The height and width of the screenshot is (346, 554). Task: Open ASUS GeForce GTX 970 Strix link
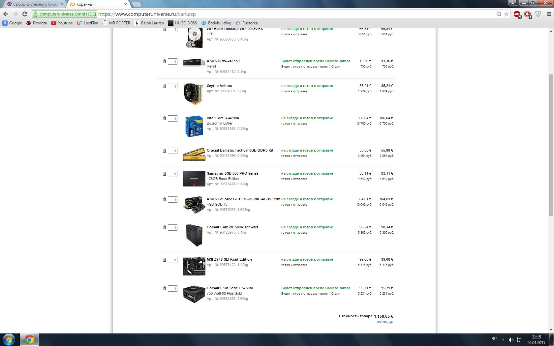pyautogui.click(x=243, y=199)
